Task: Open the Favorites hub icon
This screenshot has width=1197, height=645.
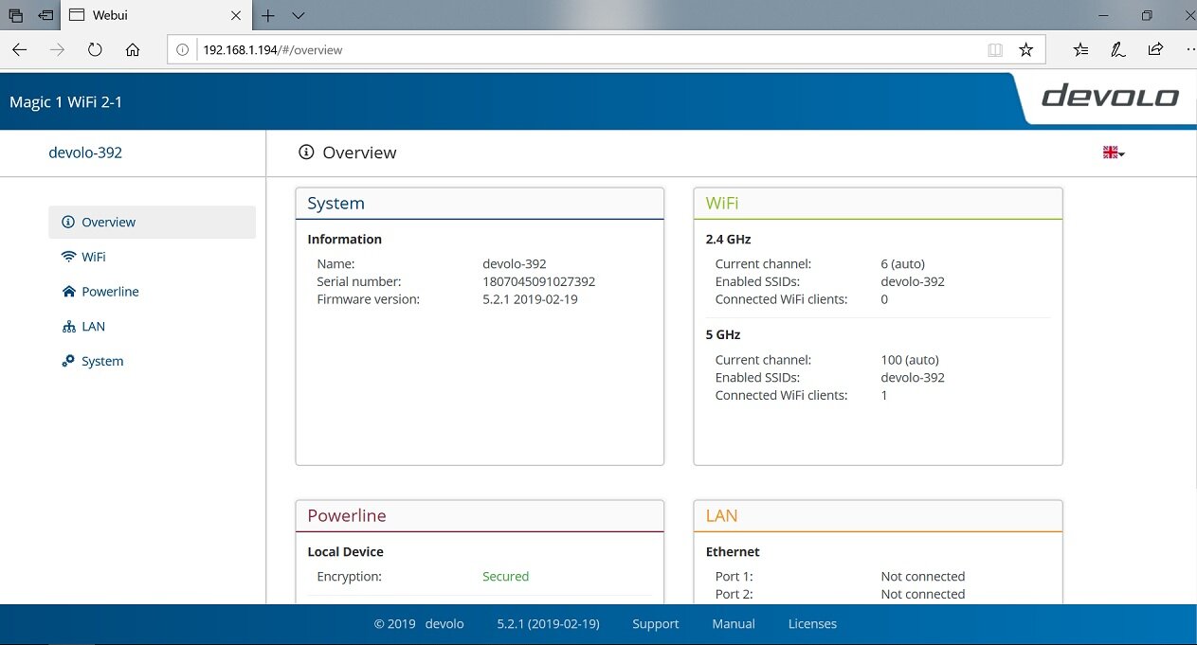Action: 1081,50
